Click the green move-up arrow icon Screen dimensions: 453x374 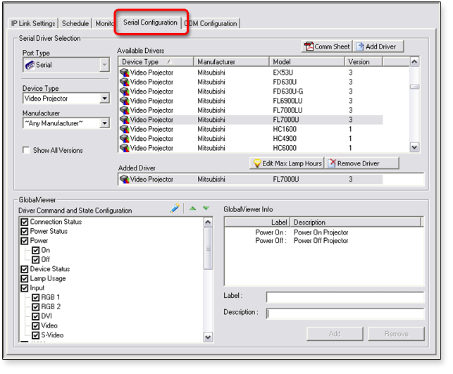pyautogui.click(x=193, y=208)
